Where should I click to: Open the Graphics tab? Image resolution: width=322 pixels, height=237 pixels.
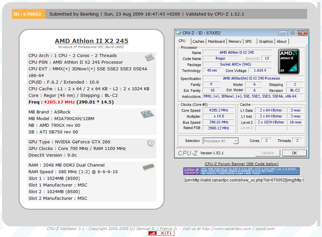266,41
